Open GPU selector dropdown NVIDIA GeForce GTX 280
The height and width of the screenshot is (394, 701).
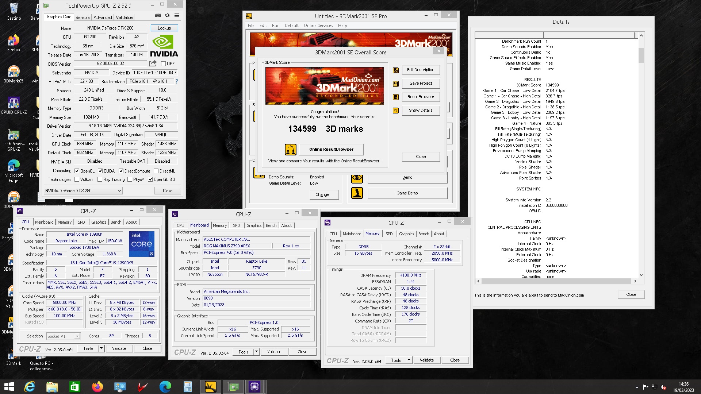pyautogui.click(x=83, y=191)
